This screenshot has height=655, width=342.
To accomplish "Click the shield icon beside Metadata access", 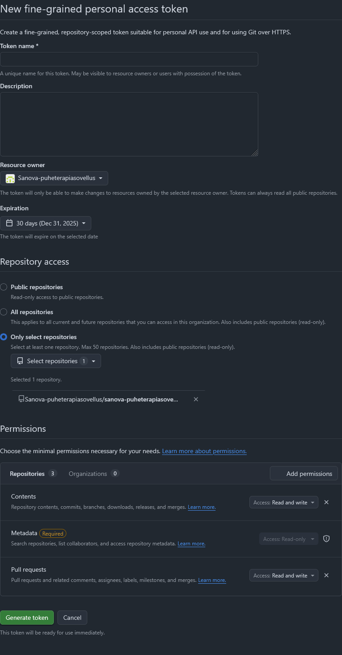I will coord(326,539).
